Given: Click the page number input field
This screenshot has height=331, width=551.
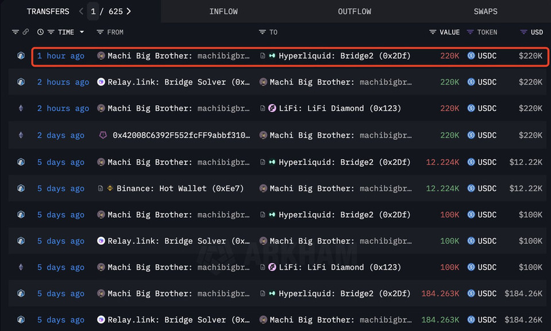Looking at the screenshot, I should coord(93,11).
